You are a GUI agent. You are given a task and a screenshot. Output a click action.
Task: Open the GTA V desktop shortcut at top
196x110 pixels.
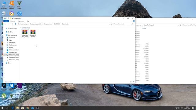pos(19,5)
